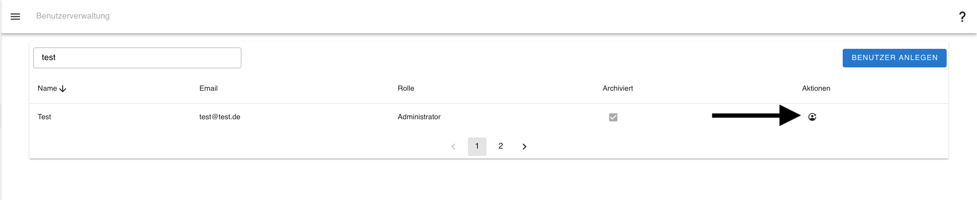Click the Administrator role cell
The width and height of the screenshot is (977, 200).
(419, 117)
